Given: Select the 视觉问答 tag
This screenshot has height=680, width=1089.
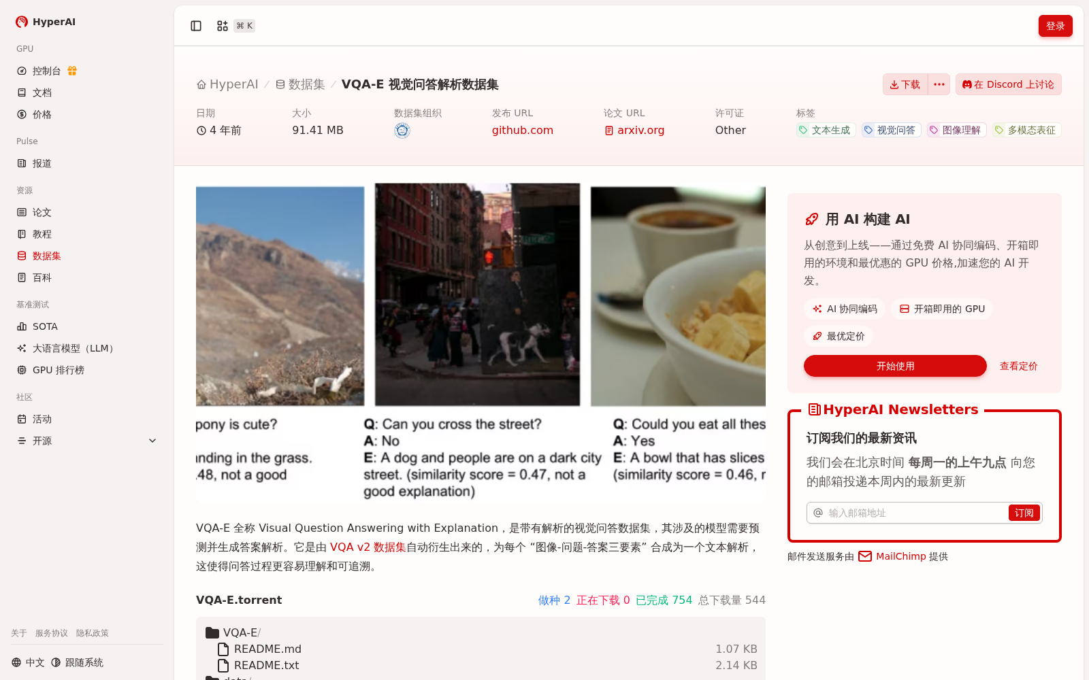Looking at the screenshot, I should coord(890,130).
